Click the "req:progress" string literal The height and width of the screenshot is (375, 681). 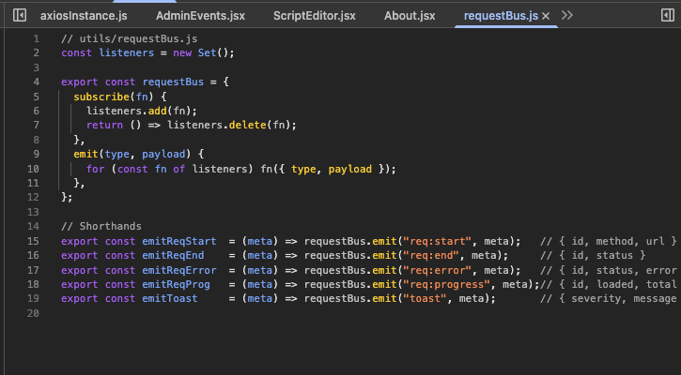pos(447,284)
